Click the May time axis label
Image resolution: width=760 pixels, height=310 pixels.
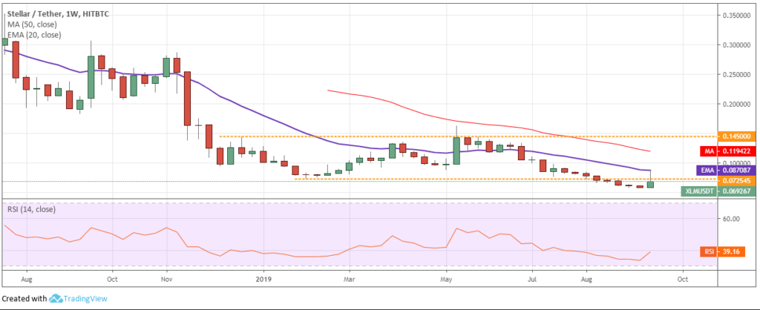446,280
